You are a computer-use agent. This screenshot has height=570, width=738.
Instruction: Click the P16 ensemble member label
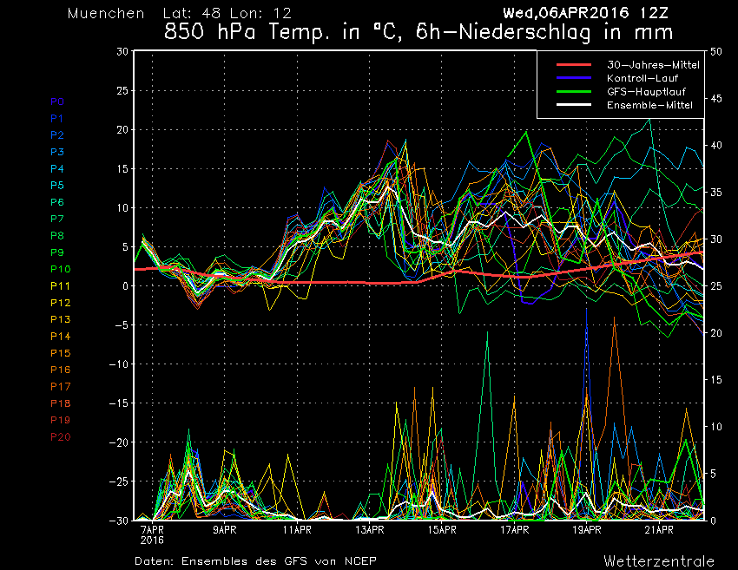(60, 370)
